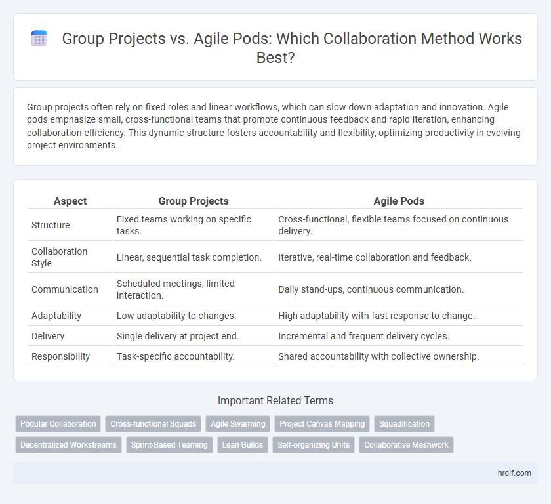Select the Delivery row label
The height and width of the screenshot is (504, 551).
[x=48, y=336]
